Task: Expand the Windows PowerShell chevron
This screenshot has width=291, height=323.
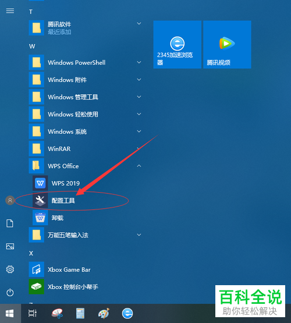Action: click(x=139, y=62)
